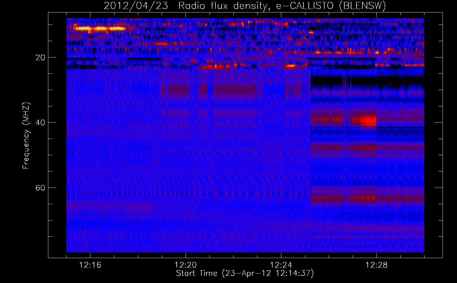Screen dimensions: 457x283
Task: Click the 20 MHz frequency tick label
Action: [x=40, y=58]
